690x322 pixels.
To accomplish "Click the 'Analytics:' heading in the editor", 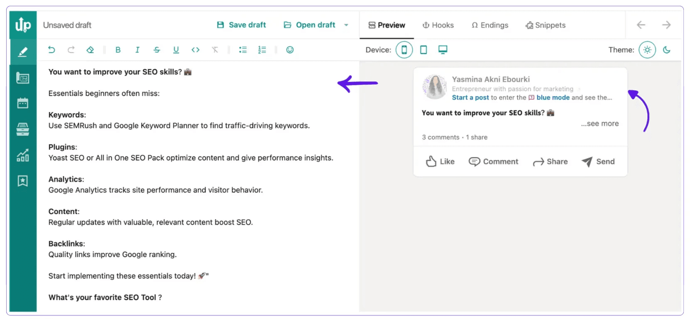I will [66, 179].
